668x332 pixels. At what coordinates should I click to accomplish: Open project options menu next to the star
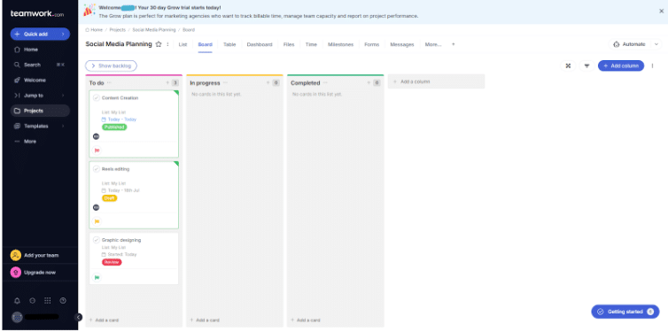click(167, 44)
